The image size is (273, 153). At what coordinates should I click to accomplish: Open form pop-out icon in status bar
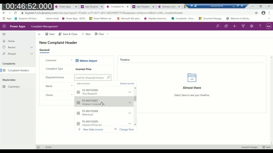(38, 147)
